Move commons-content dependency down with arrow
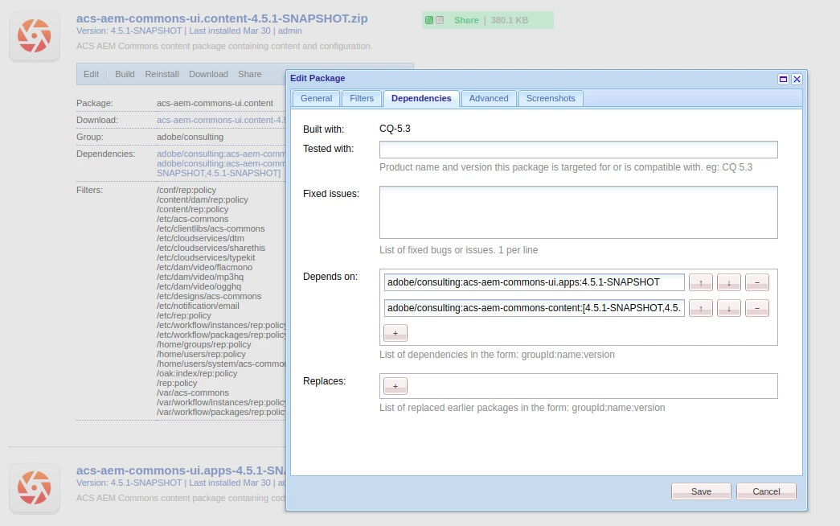This screenshot has width=840, height=526. click(x=728, y=308)
